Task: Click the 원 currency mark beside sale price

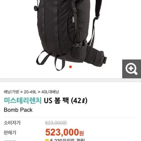Action: pyautogui.click(x=81, y=133)
